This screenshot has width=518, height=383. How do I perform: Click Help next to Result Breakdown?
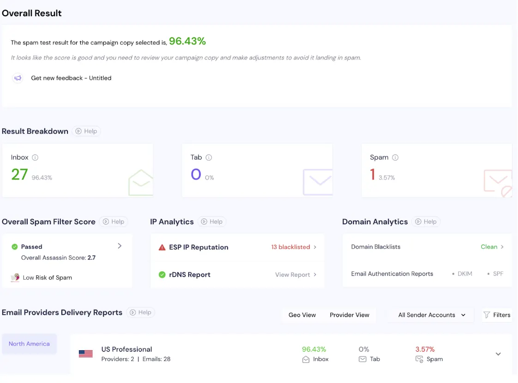(86, 131)
